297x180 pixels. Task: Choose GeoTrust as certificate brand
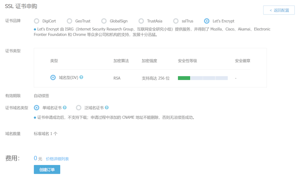click(70, 21)
